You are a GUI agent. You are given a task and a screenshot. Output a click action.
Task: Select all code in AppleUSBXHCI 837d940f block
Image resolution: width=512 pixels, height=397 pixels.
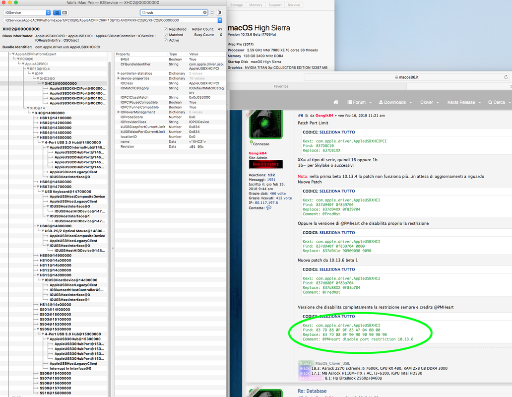point(337,191)
